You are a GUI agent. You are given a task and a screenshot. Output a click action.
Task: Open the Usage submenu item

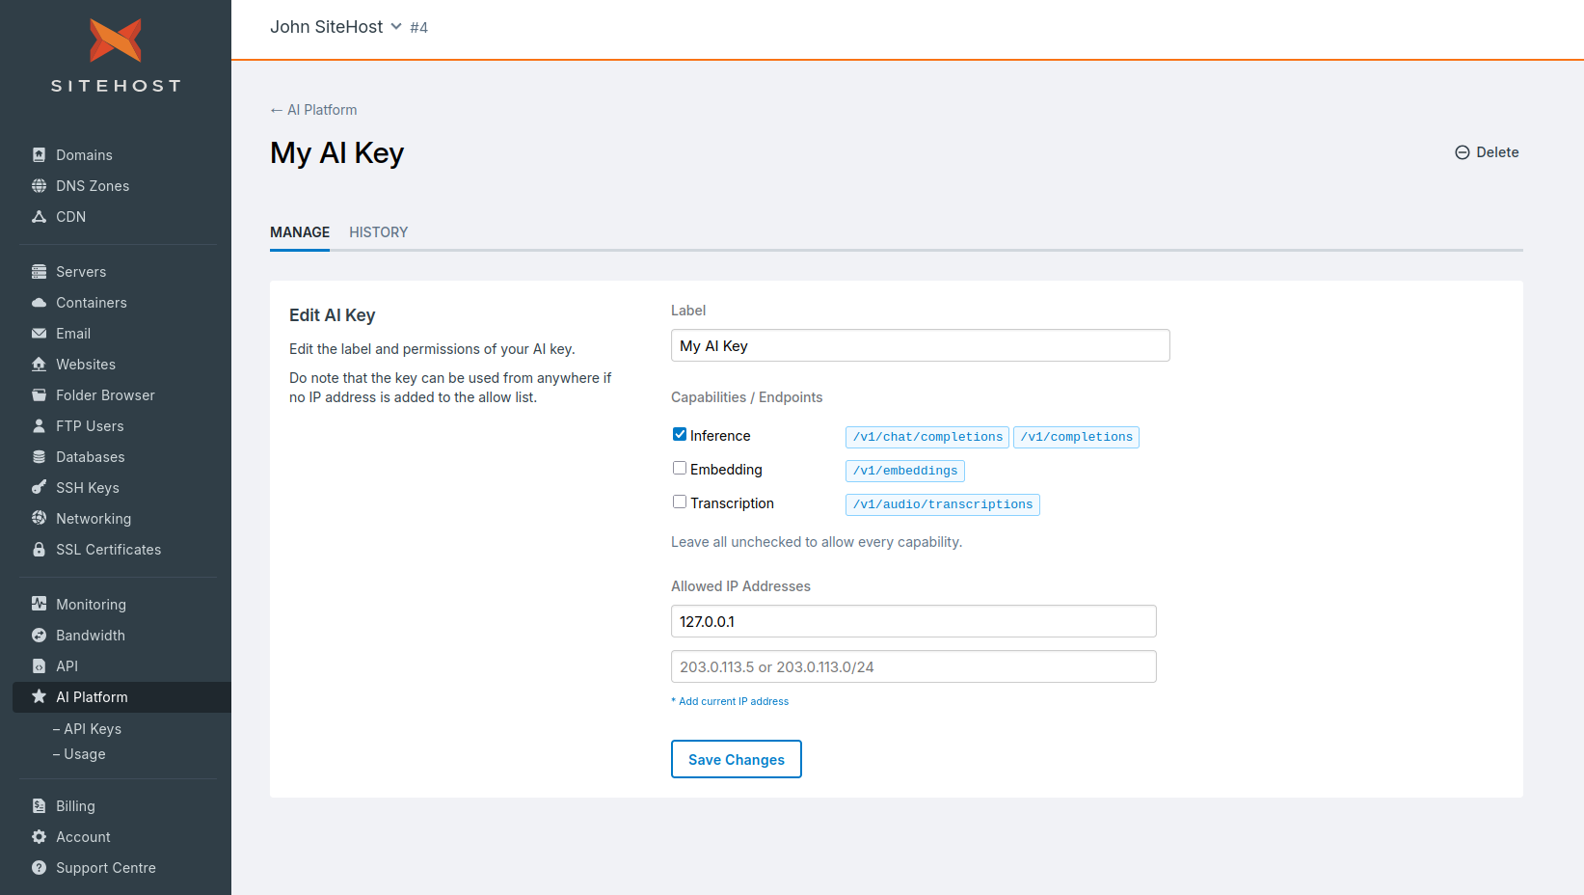click(79, 754)
